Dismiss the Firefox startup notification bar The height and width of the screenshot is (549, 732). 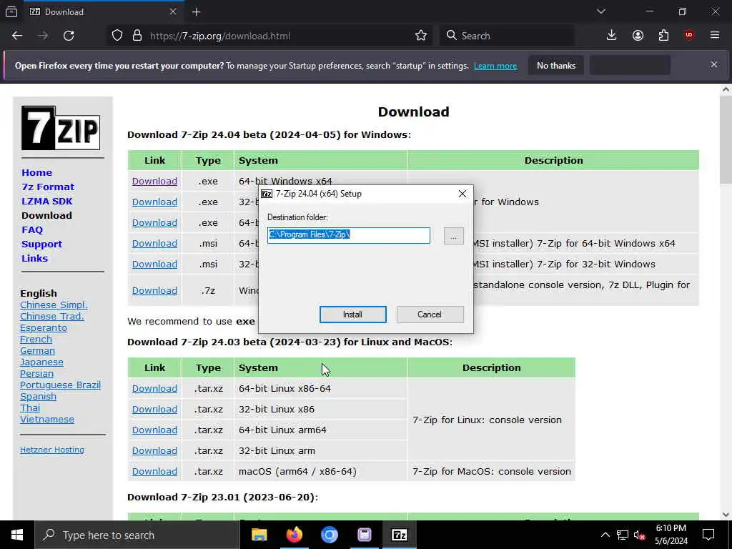coord(714,64)
